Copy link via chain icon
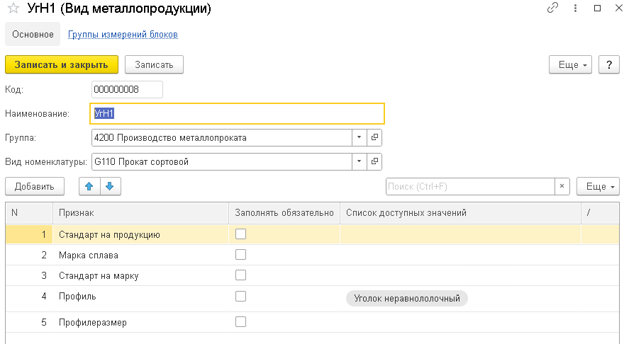This screenshot has height=344, width=624. (553, 8)
